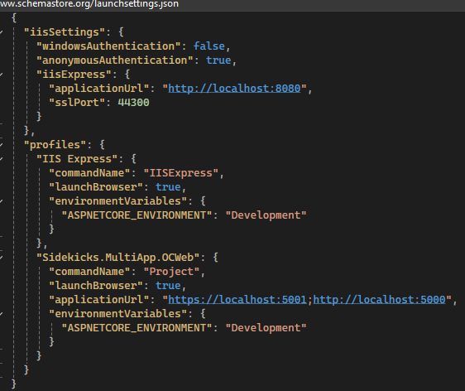Collapse environmentVariables under IIS Express profile
The image size is (465, 391).
point(1,201)
